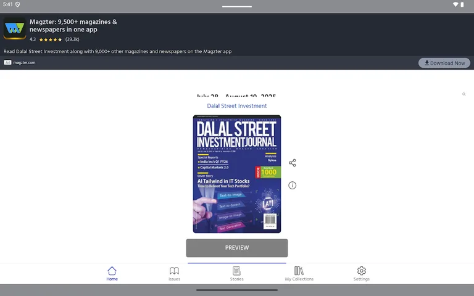Viewport: 474px width, 296px height.
Task: Tap the share icon beside magazine cover
Action: (x=293, y=163)
